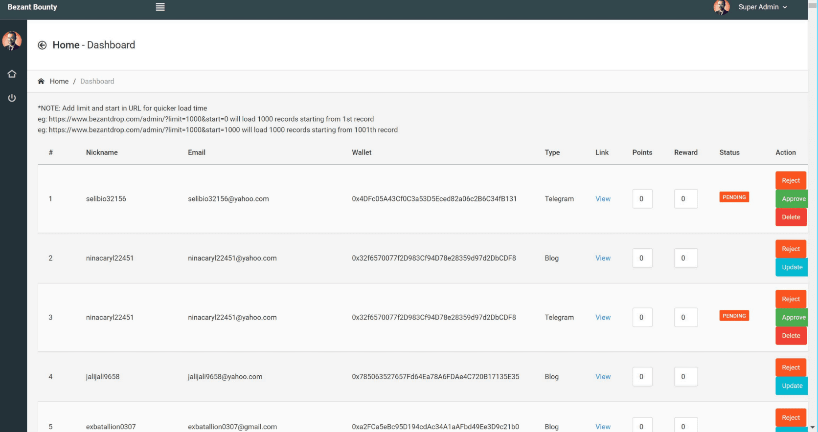Open View link for exbatallion0307
818x432 pixels.
[x=603, y=427]
